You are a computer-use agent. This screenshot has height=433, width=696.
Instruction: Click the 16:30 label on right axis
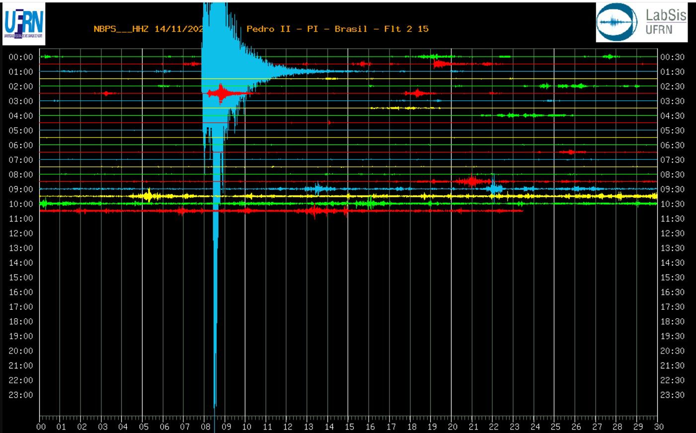tap(672, 292)
